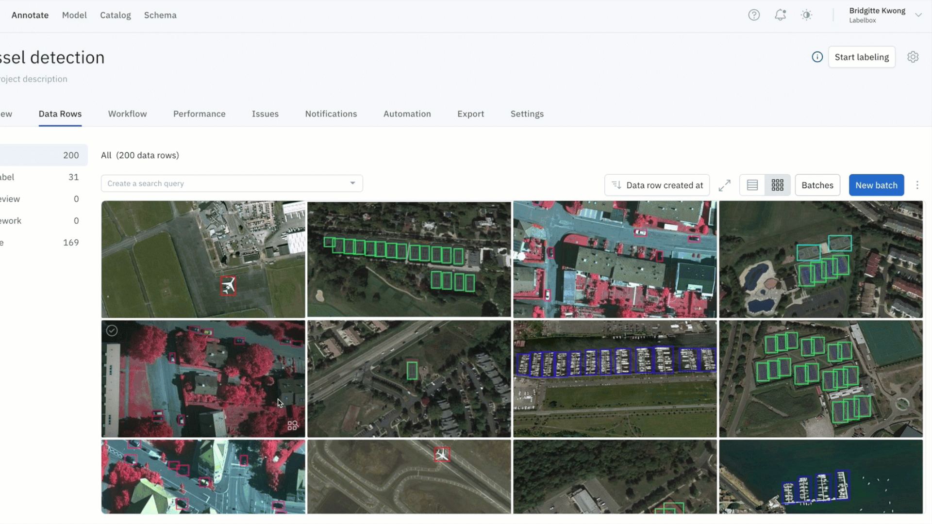932x524 pixels.
Task: Switch to the Workflow tab
Action: click(x=128, y=114)
